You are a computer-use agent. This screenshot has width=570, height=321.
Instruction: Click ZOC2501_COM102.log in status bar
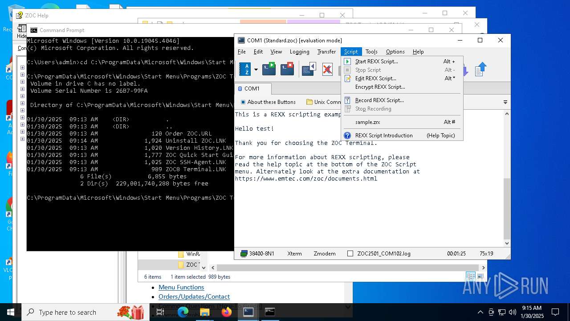pyautogui.click(x=384, y=254)
